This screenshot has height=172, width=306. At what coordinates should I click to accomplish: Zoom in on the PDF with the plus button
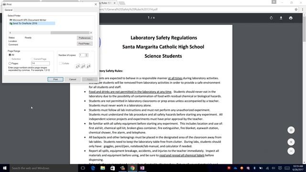pos(291,142)
